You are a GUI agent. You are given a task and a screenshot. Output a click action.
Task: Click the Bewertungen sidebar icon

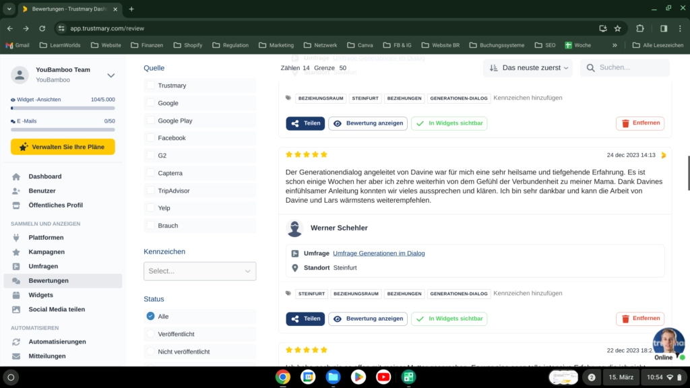click(x=16, y=281)
